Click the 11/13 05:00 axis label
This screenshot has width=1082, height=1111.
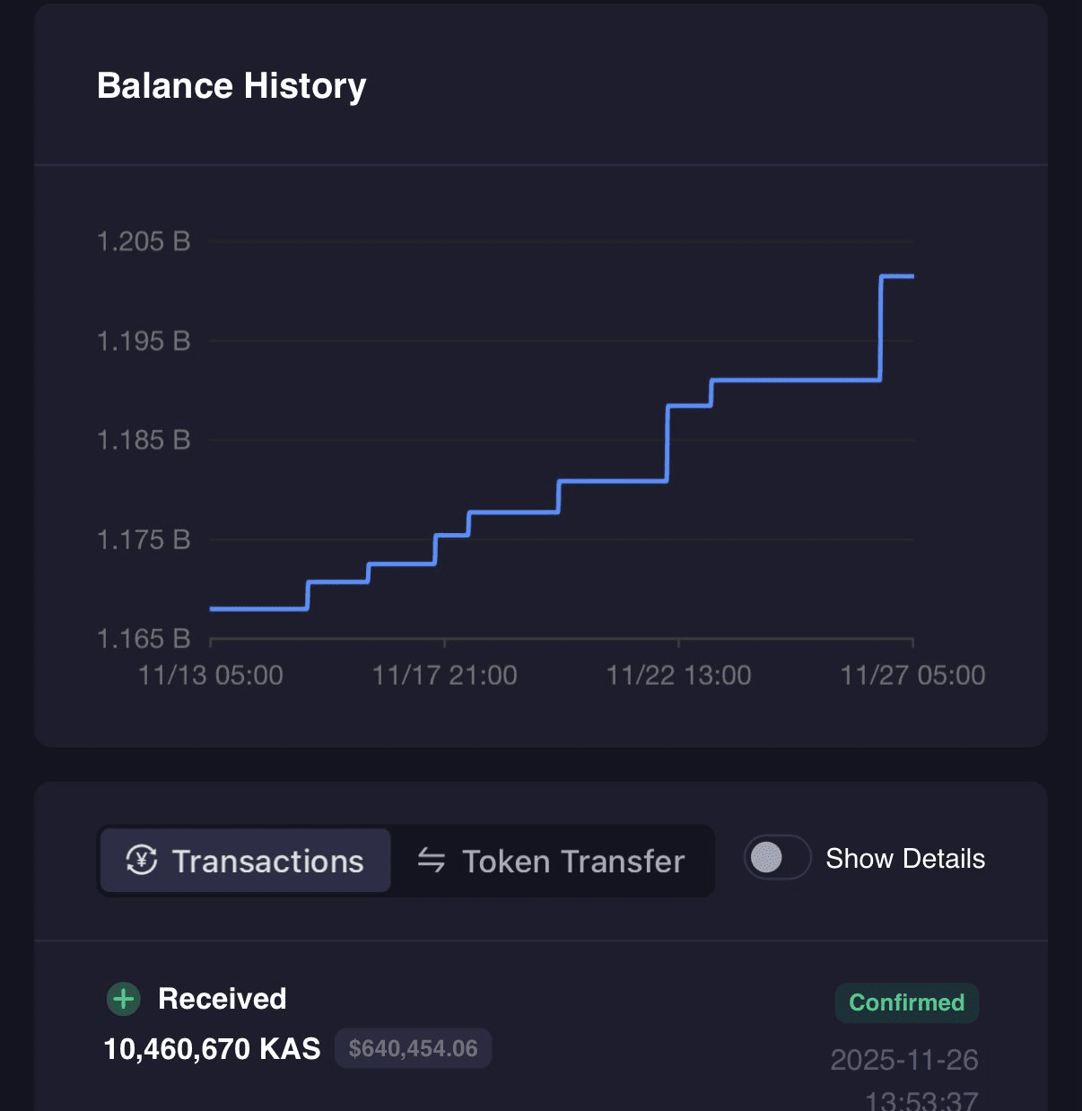tap(211, 675)
